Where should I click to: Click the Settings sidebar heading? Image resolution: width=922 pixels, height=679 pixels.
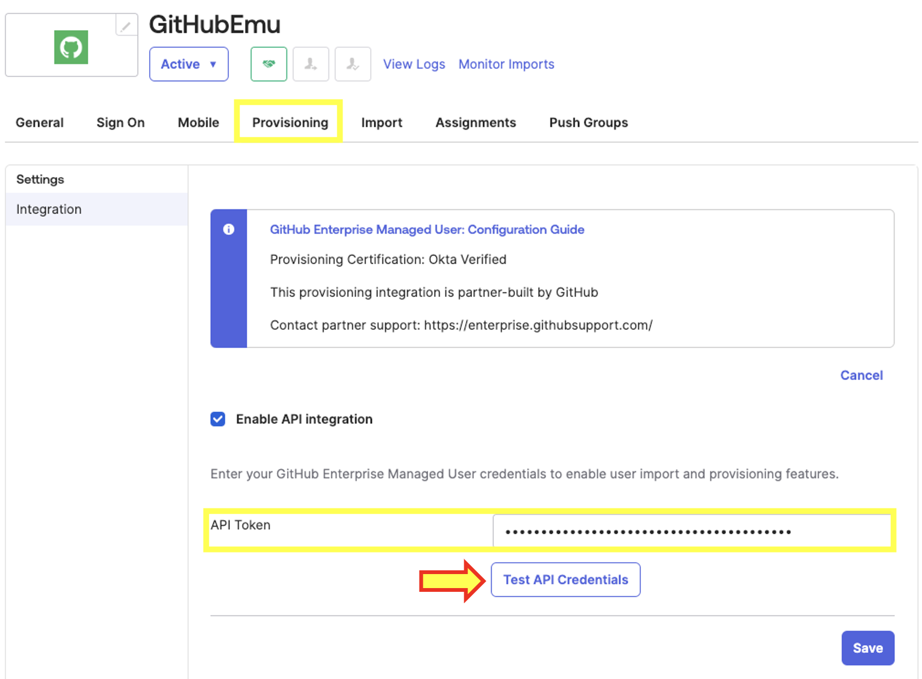40,179
